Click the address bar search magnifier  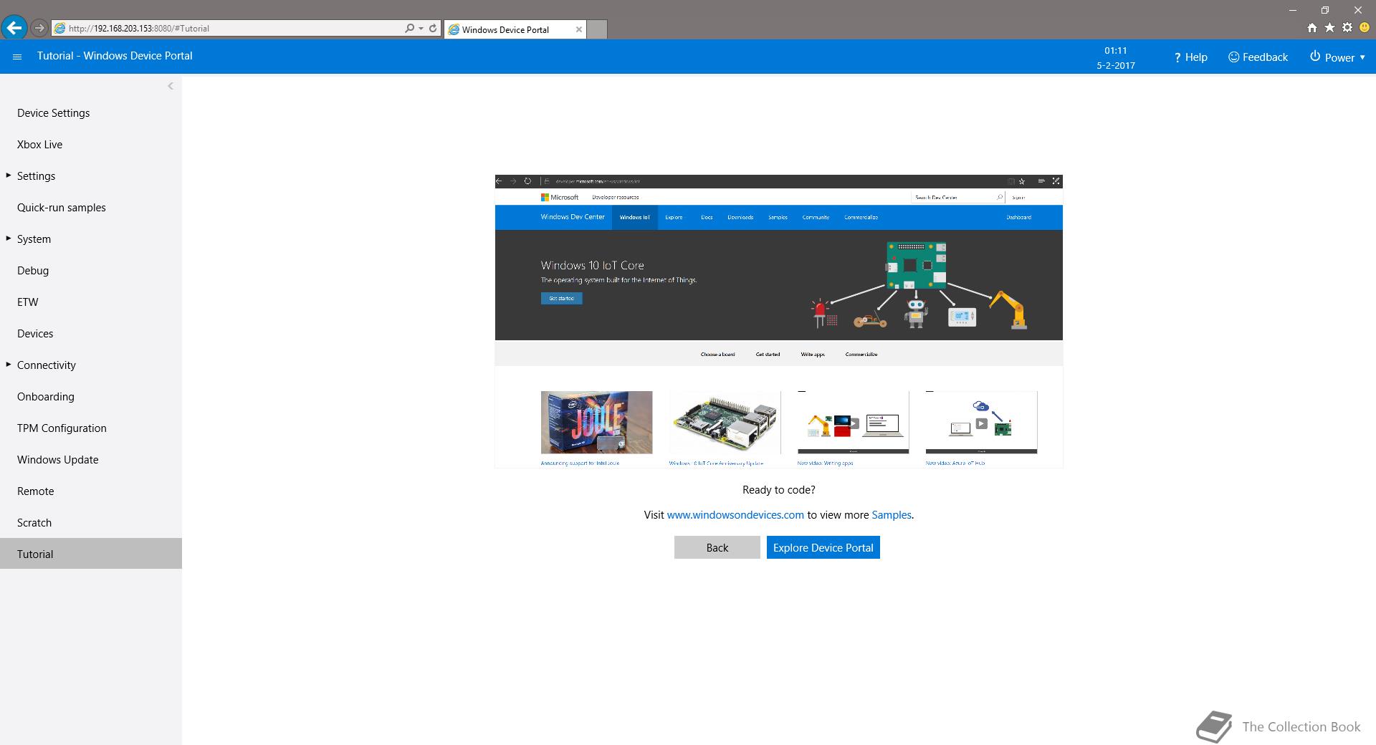[408, 28]
